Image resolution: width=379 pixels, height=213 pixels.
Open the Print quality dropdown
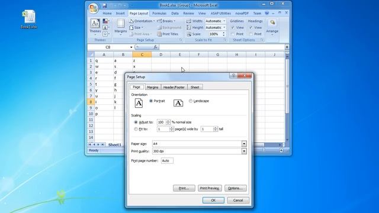point(244,151)
